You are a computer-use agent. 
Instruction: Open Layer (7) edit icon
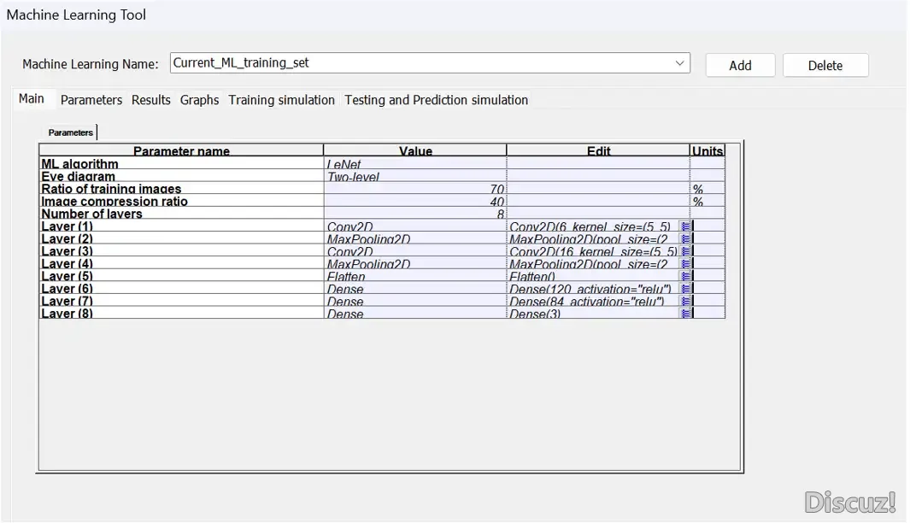coord(685,301)
